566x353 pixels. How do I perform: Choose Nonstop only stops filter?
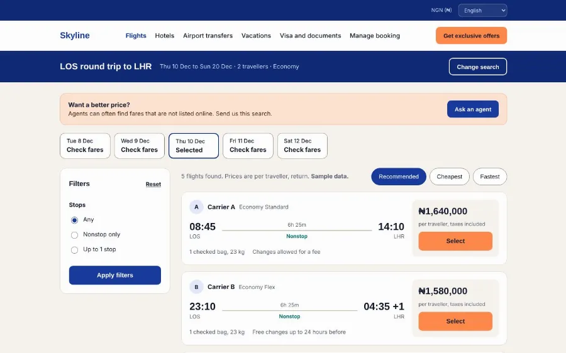tap(74, 235)
